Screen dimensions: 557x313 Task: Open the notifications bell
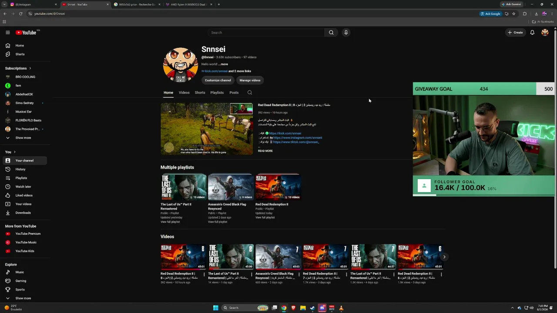point(532,33)
